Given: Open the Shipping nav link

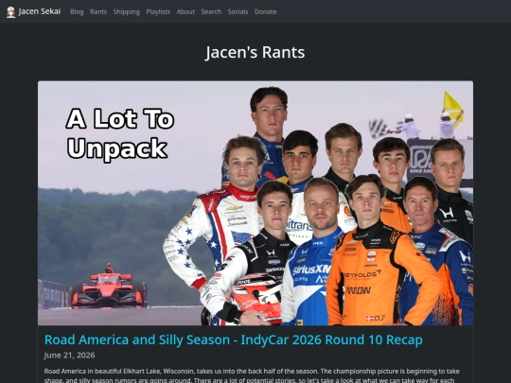Looking at the screenshot, I should coord(127,11).
